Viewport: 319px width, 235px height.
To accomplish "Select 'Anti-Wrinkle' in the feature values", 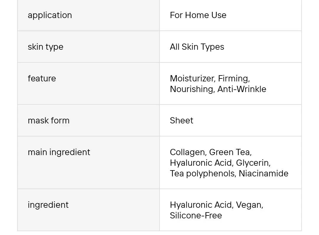I will pos(242,89).
